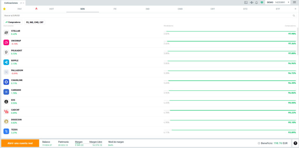Switch to the CMD tab

coord(180,9)
